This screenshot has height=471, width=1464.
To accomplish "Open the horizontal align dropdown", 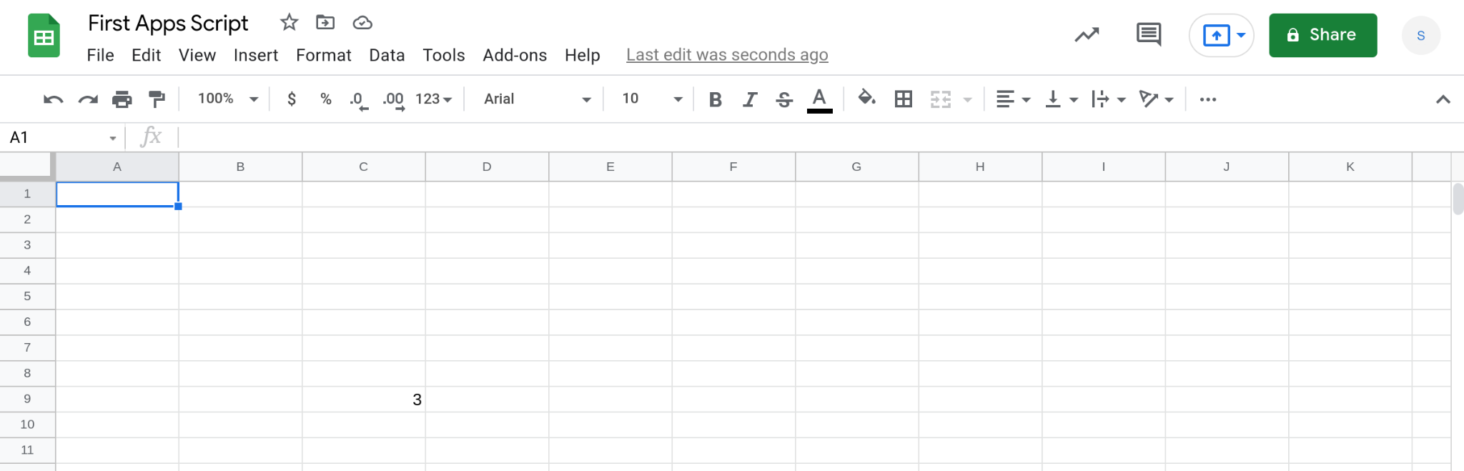I will point(1013,99).
